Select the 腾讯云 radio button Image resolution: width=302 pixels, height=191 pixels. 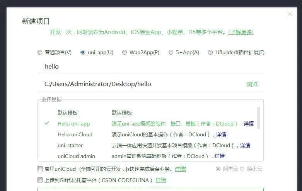tap(242, 169)
